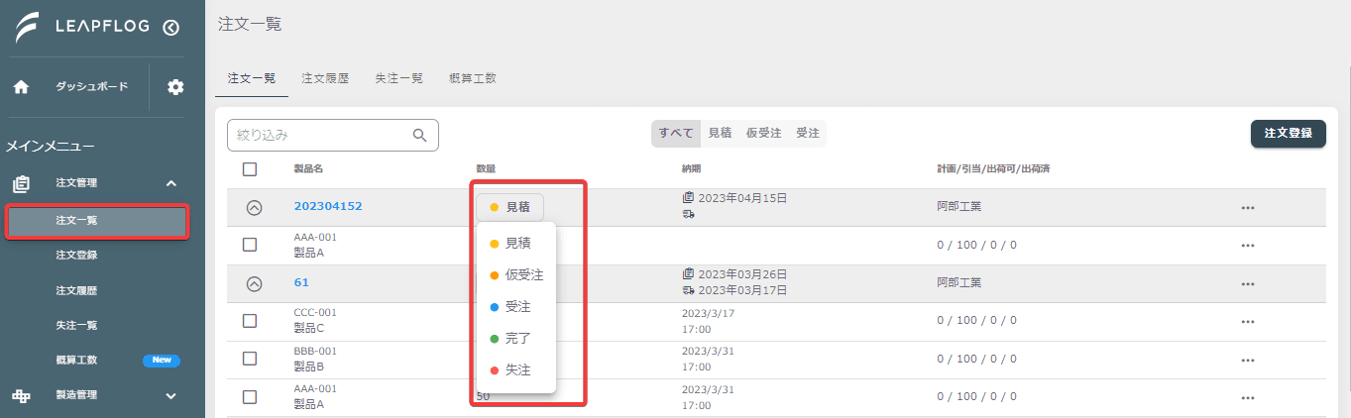Tick the select-all checkbox in table header
This screenshot has width=1351, height=418.
(x=250, y=169)
